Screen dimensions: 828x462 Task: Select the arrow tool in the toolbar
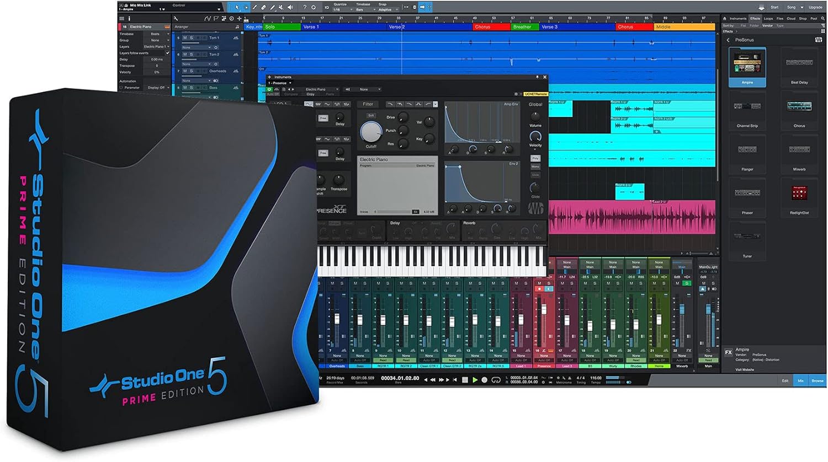(237, 8)
